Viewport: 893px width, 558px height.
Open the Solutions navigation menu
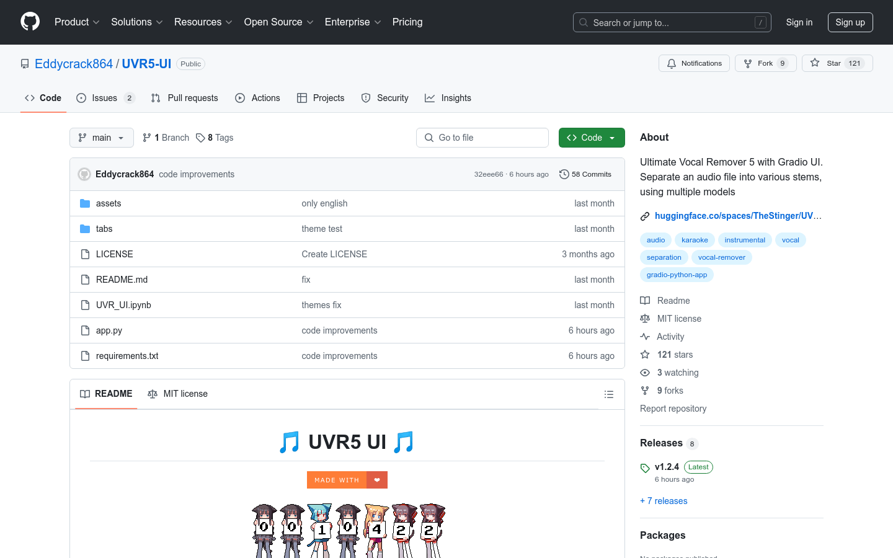click(x=136, y=22)
